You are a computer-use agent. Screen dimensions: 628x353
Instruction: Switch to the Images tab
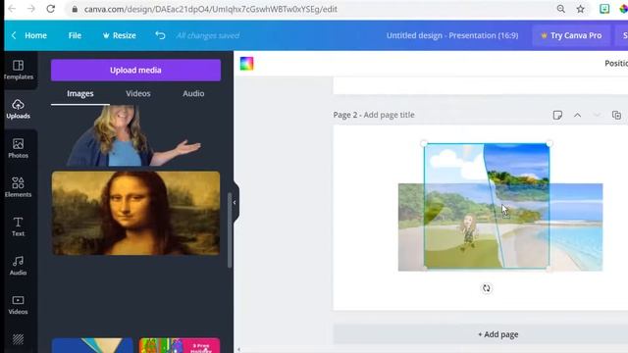point(80,94)
